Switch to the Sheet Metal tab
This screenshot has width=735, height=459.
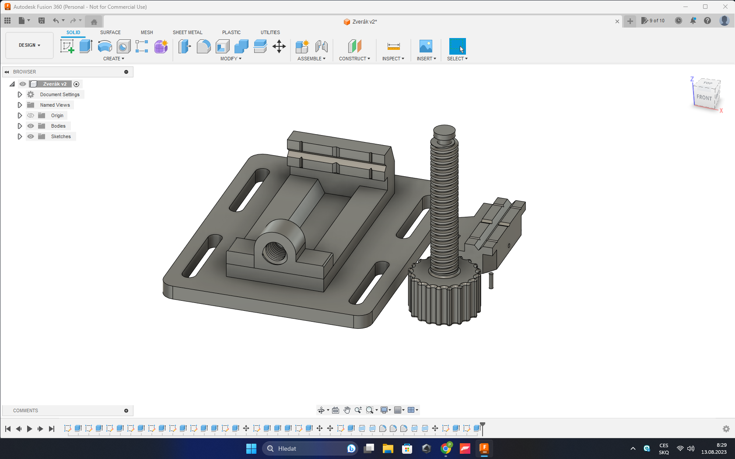[x=188, y=32]
